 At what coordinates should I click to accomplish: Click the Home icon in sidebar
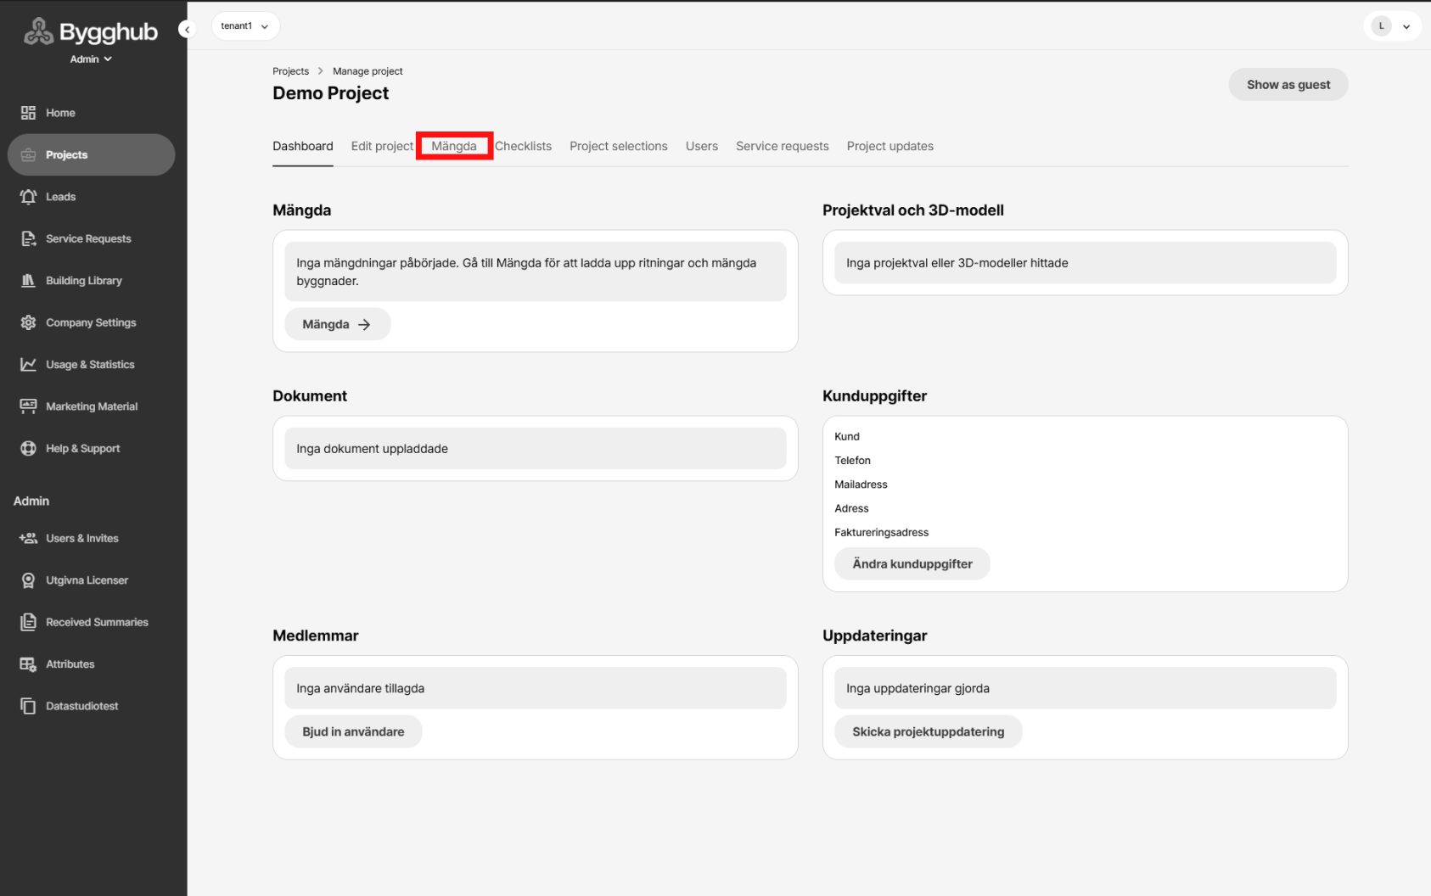click(x=28, y=113)
